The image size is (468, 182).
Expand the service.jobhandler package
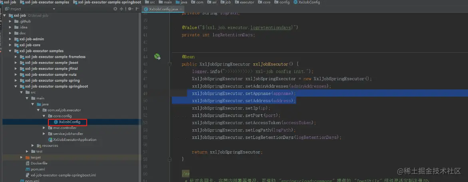click(44, 134)
